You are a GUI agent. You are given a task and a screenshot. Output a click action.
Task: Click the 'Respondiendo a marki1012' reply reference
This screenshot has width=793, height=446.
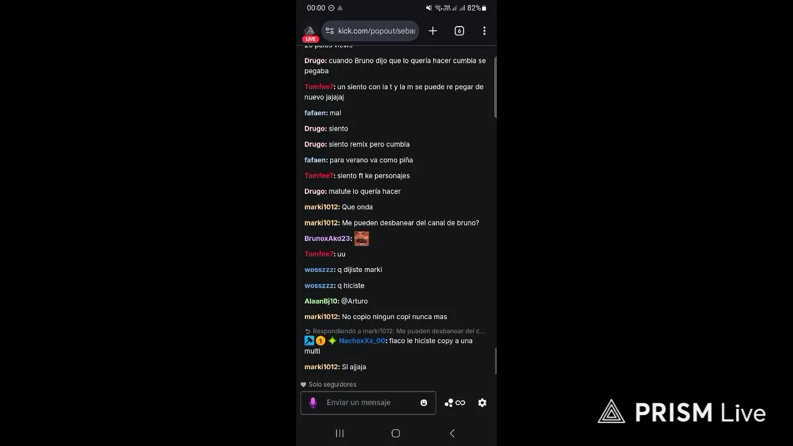click(x=395, y=331)
